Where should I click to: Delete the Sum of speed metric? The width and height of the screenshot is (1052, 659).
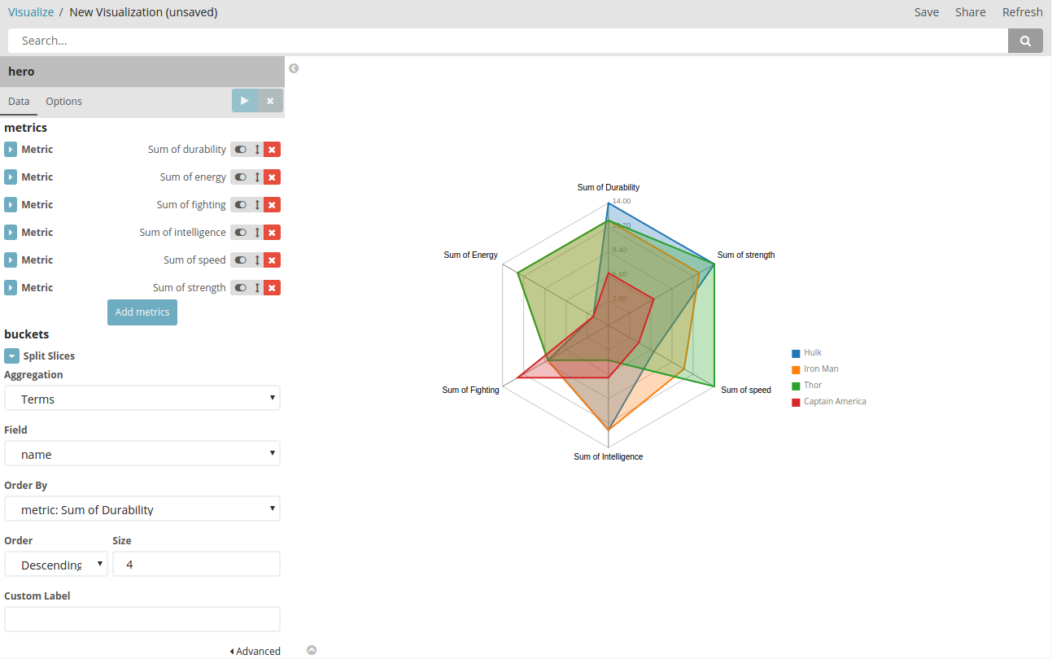click(272, 260)
